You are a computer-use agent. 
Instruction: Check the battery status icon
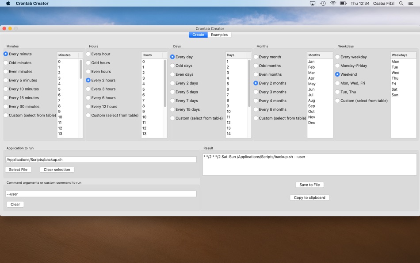[343, 3]
